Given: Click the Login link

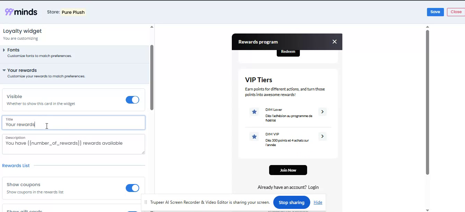Looking at the screenshot, I should pos(313,187).
